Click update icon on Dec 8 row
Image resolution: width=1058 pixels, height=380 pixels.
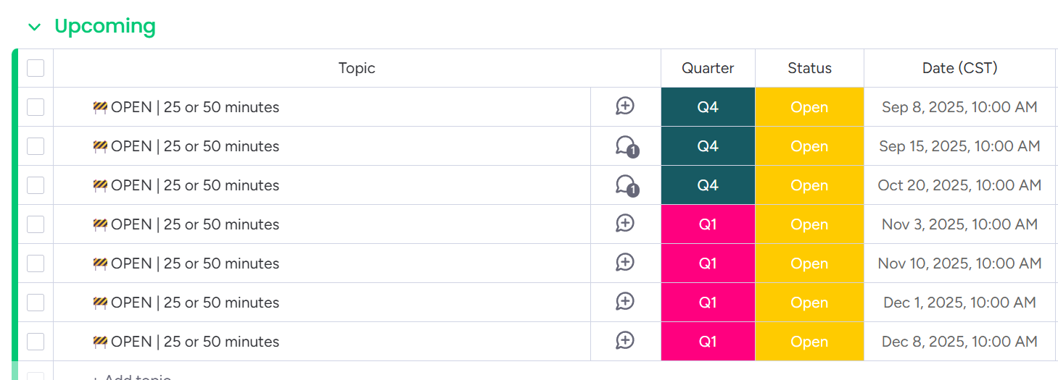coord(625,342)
